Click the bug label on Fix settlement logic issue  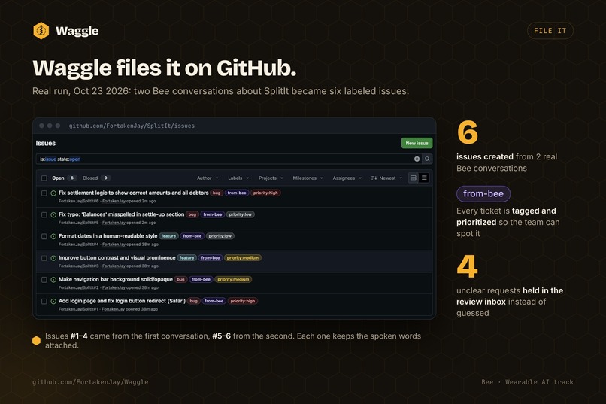217,193
